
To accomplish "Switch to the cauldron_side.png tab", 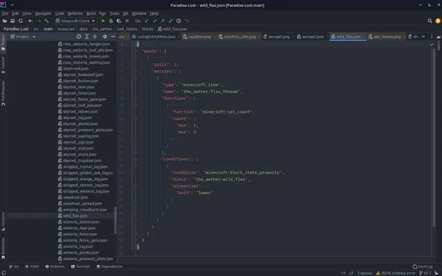I will [x=239, y=37].
